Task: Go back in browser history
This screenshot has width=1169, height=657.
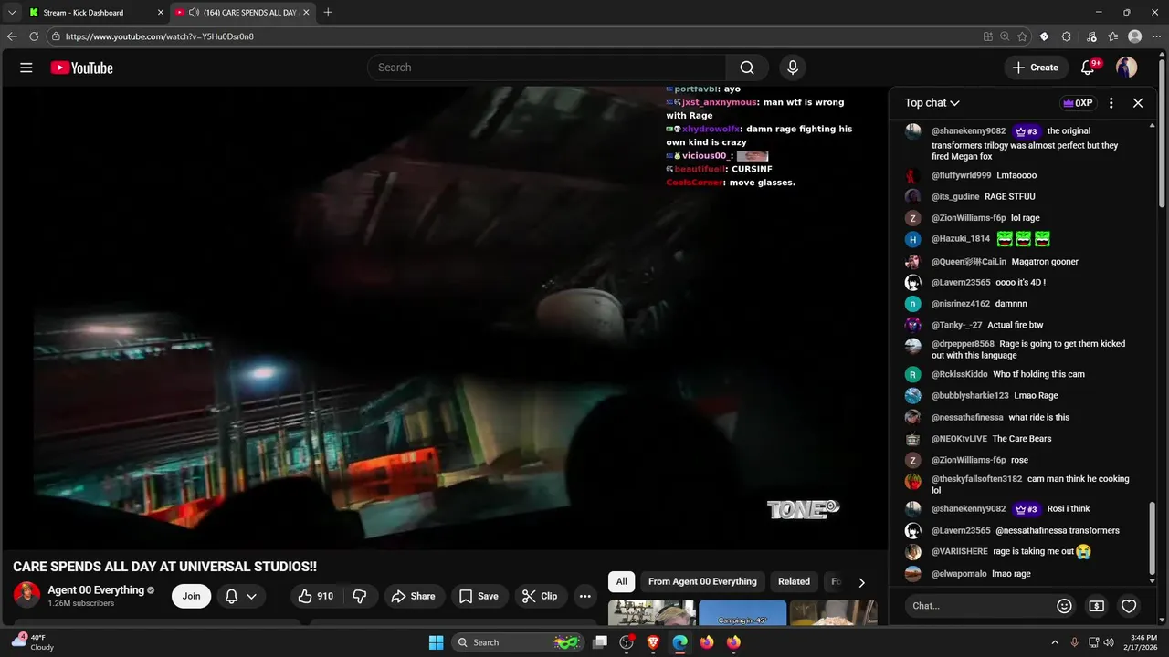Action: coord(12,36)
